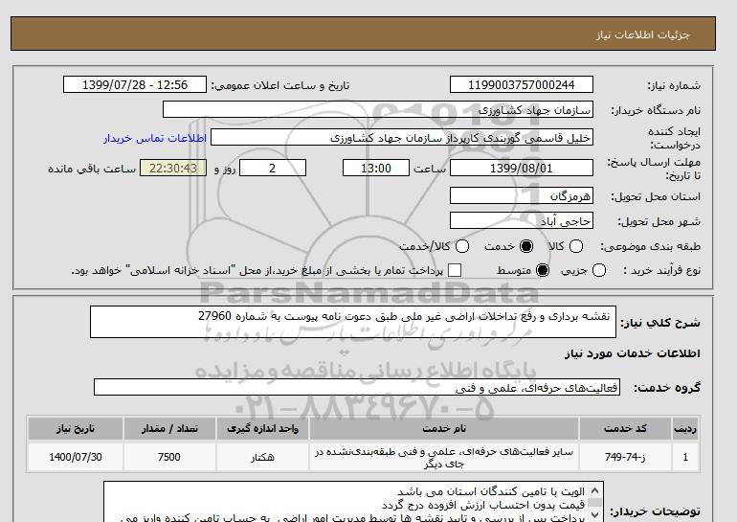The image size is (737, 522).
Task: Select the خدمت radio button
Action: [526, 246]
